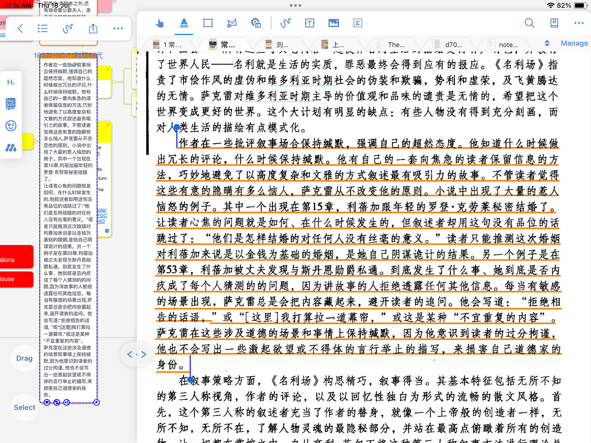Select the text box tool
This screenshot has height=443, width=591.
[310, 23]
